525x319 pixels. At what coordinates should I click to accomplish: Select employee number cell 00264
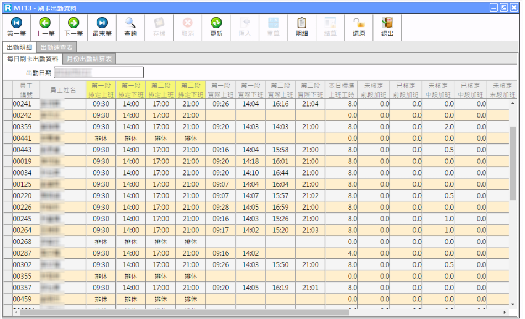(x=26, y=230)
